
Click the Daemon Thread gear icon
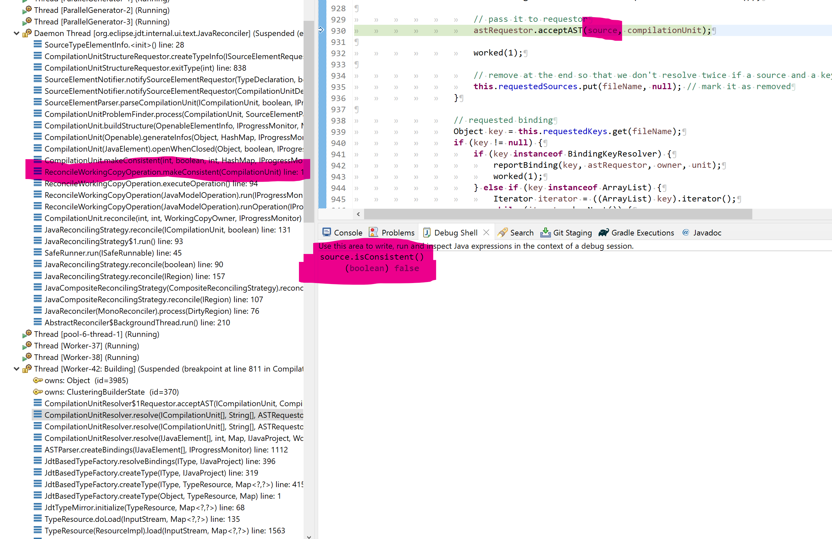click(x=27, y=33)
